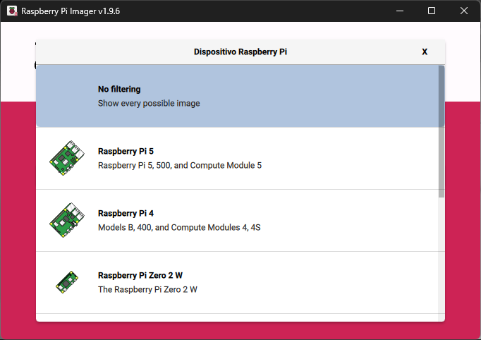Close the Raspberry Pi Imager window
This screenshot has height=340, width=481.
tap(464, 11)
